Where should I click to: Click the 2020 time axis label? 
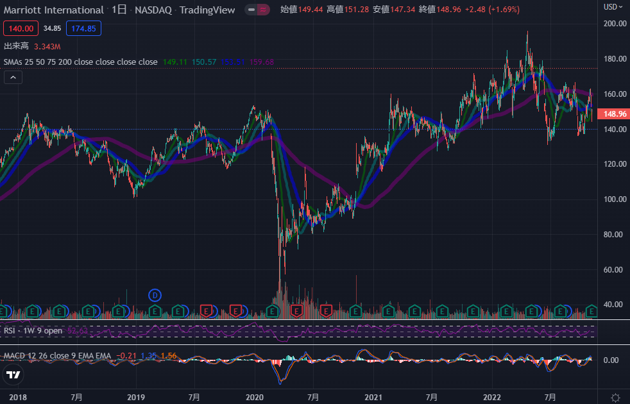coord(255,397)
